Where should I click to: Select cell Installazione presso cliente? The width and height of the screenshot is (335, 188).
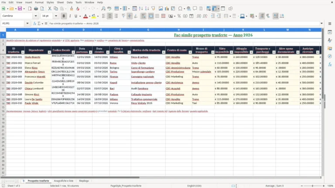[148, 83]
